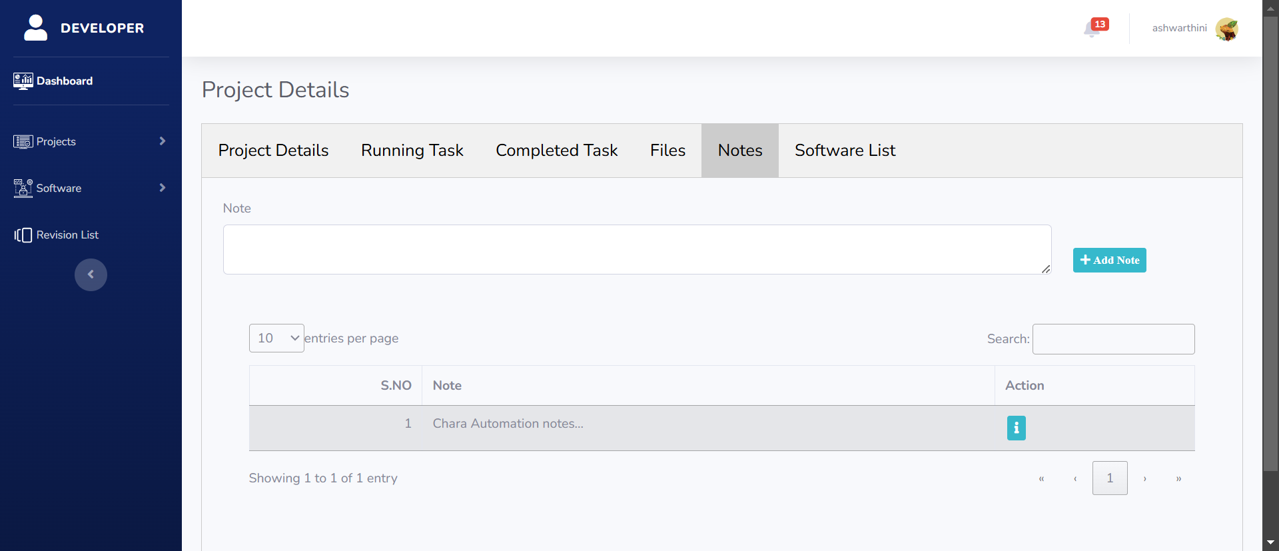
Task: Open the ashwarthini user avatar
Action: [x=1226, y=29]
